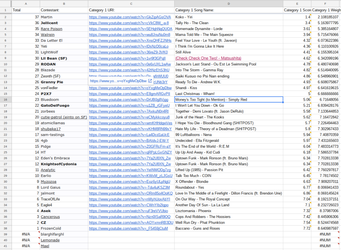The width and height of the screenshot is (341, 250).
Task: Open the Lemonade contestant link
Action: 50,240
